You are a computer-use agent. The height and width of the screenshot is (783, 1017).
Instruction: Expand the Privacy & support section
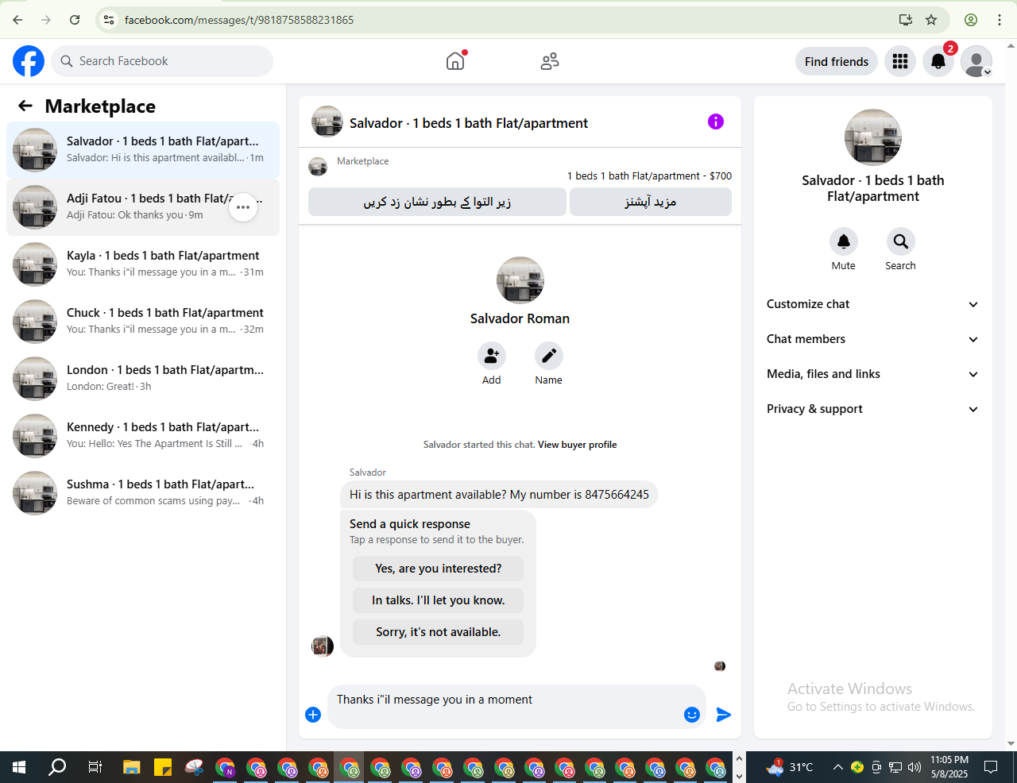tap(873, 409)
